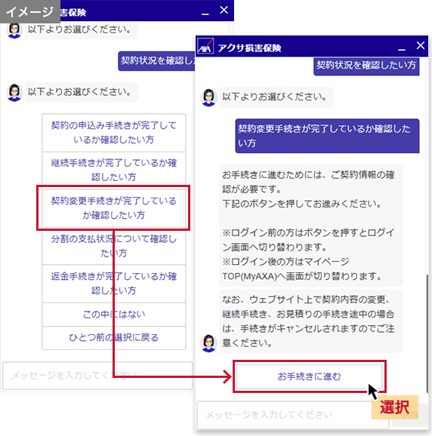Click the お手続きに進む button
This screenshot has width=432, height=436.
click(309, 376)
